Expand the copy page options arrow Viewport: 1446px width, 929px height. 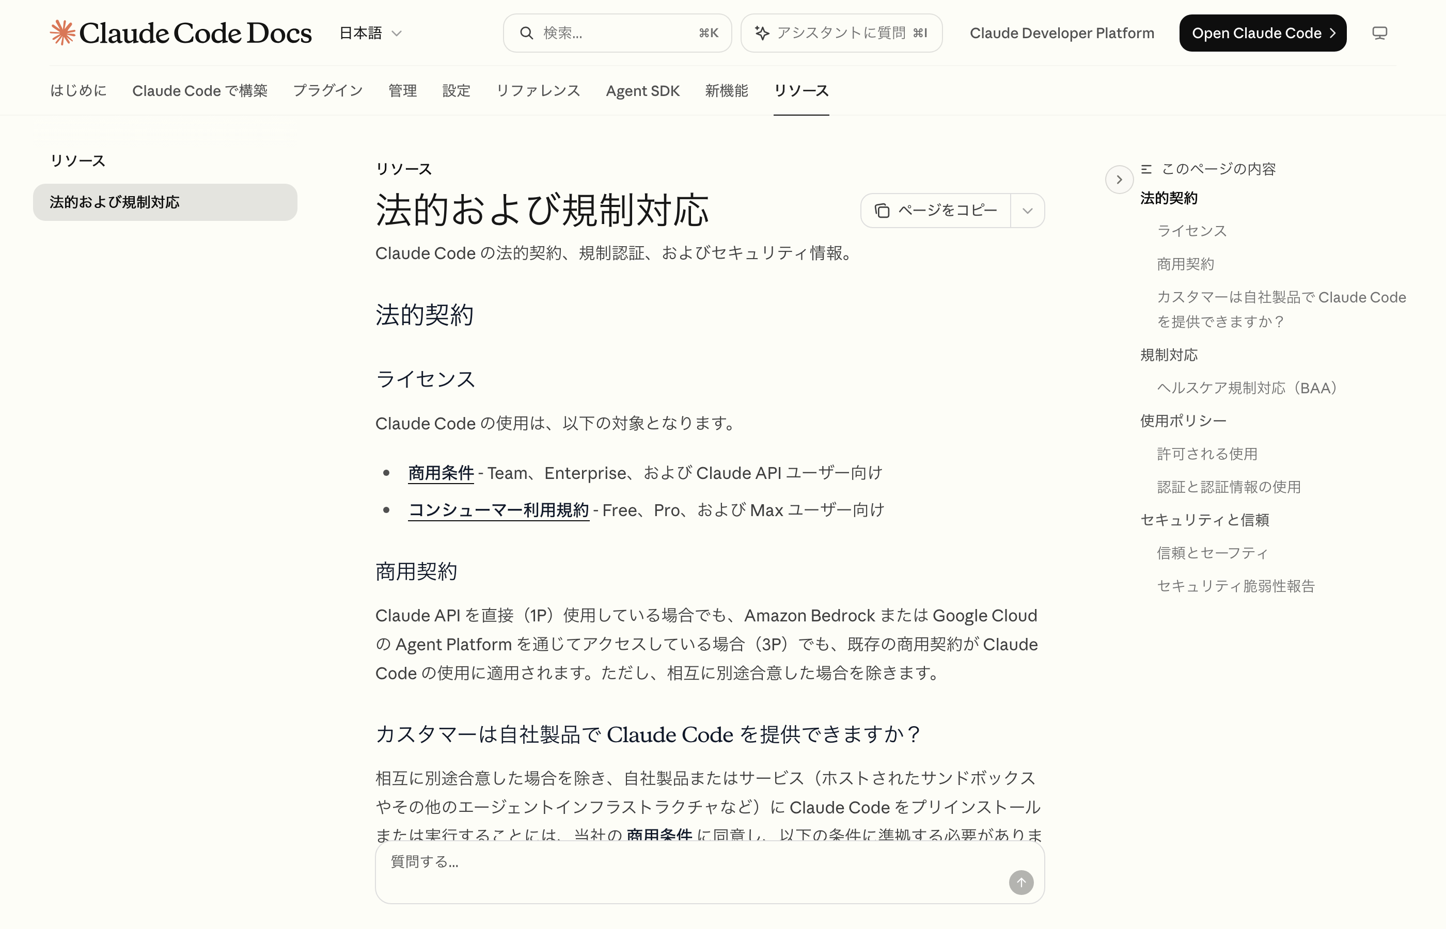pos(1028,211)
